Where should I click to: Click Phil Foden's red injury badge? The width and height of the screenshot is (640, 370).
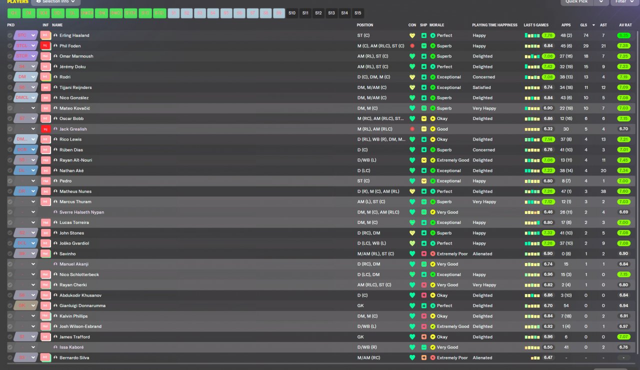[x=46, y=46]
